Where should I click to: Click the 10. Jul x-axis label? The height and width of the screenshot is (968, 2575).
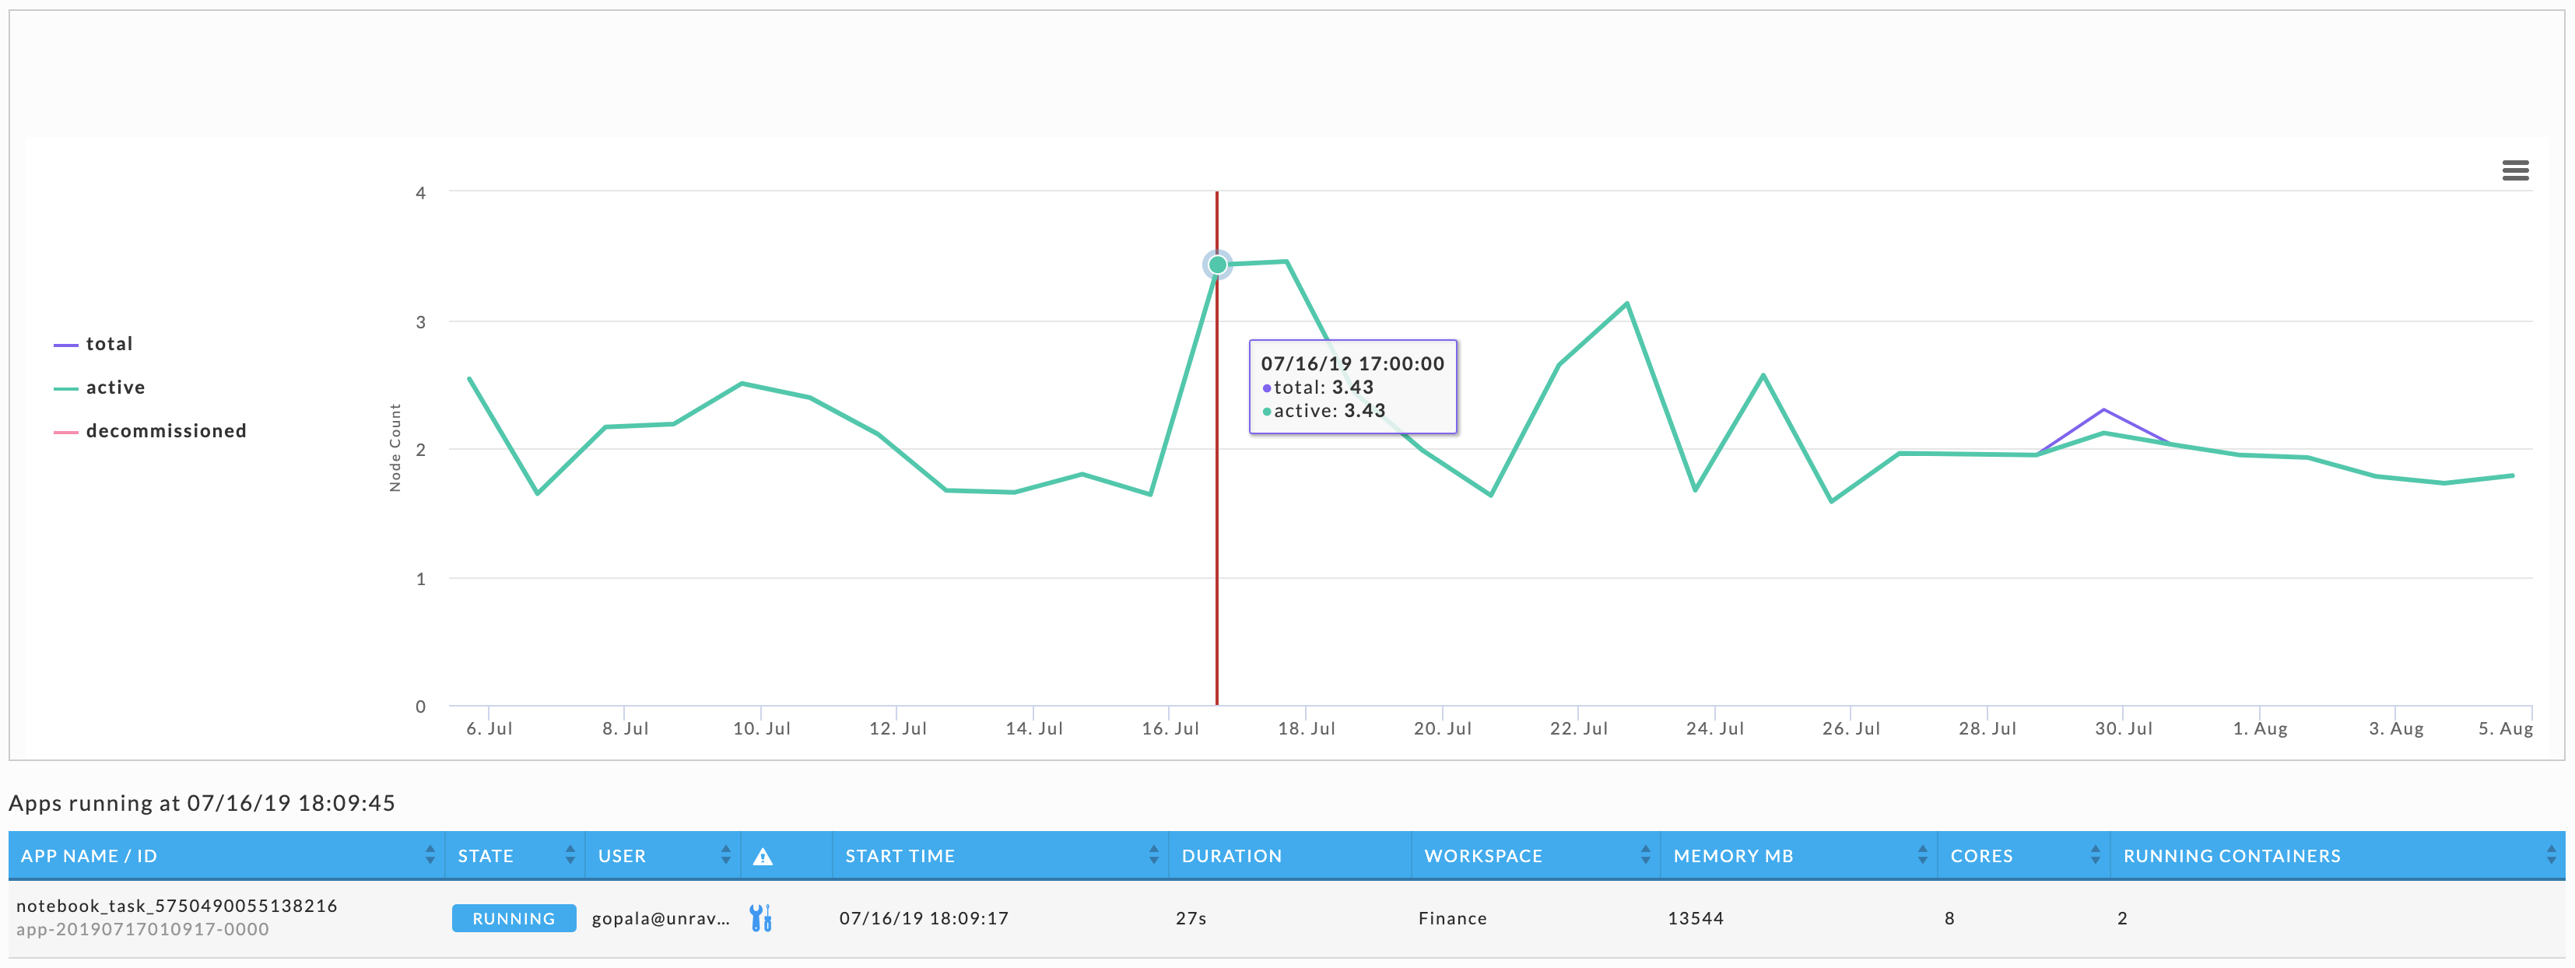click(x=762, y=729)
